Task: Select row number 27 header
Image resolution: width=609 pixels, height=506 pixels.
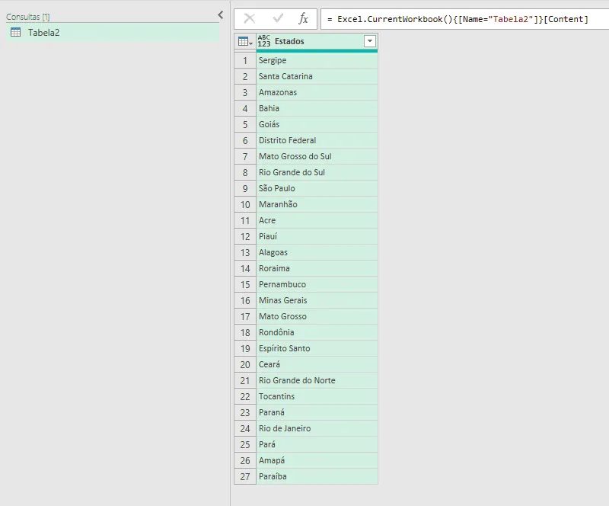Action: point(245,476)
